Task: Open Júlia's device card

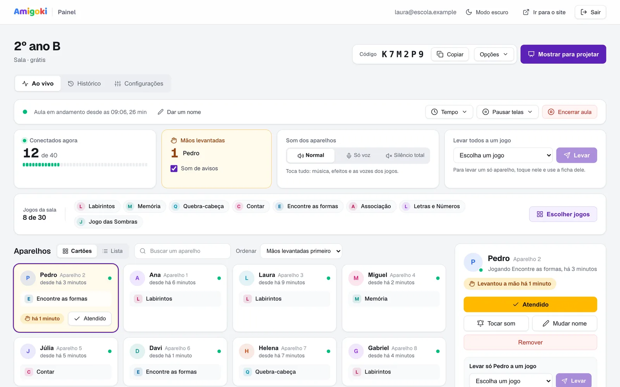Action: (x=66, y=361)
